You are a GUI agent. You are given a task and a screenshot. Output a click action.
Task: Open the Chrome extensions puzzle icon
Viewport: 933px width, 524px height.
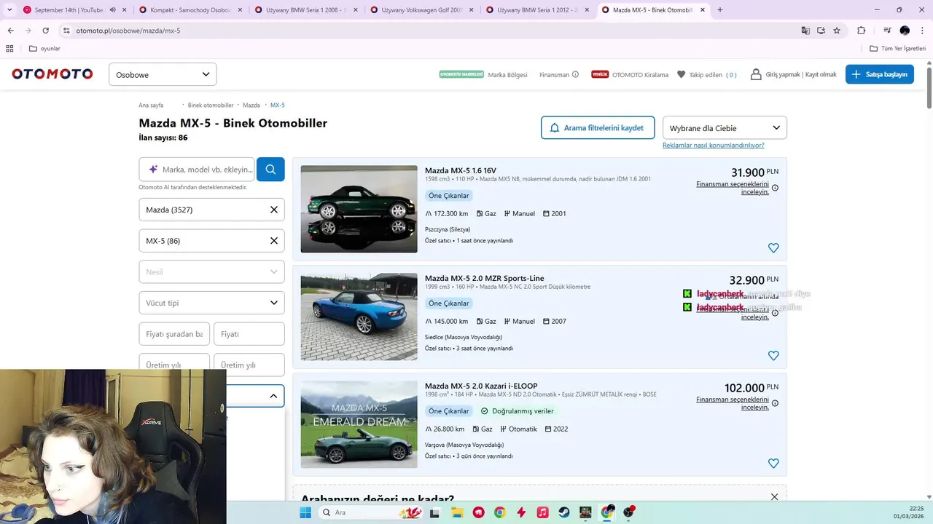pyautogui.click(x=861, y=31)
